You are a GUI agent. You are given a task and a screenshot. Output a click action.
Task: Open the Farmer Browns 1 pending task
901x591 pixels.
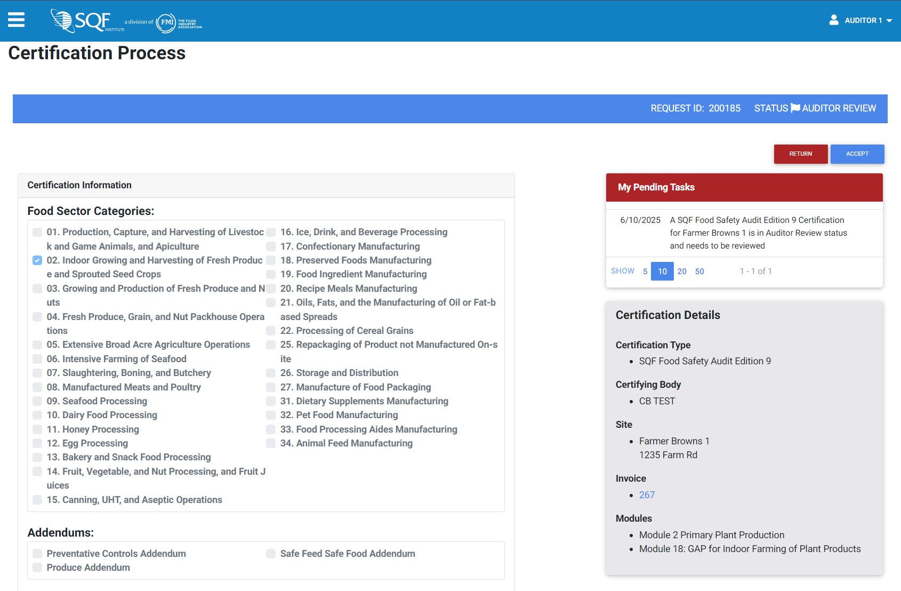coord(758,233)
